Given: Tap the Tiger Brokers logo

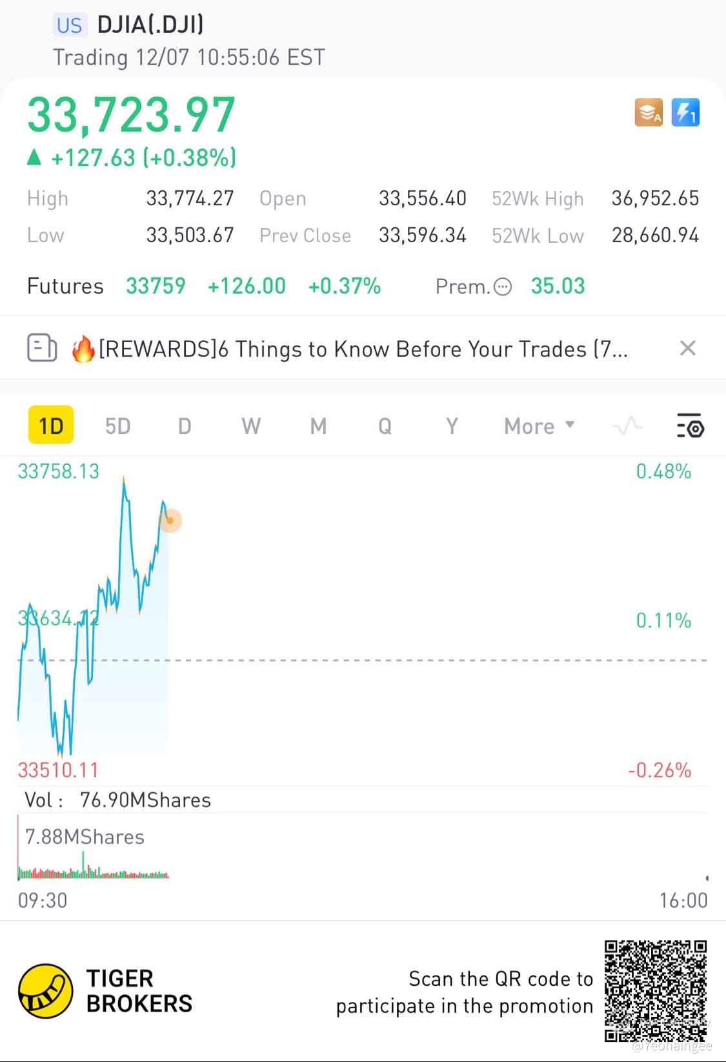Looking at the screenshot, I should pos(45,991).
